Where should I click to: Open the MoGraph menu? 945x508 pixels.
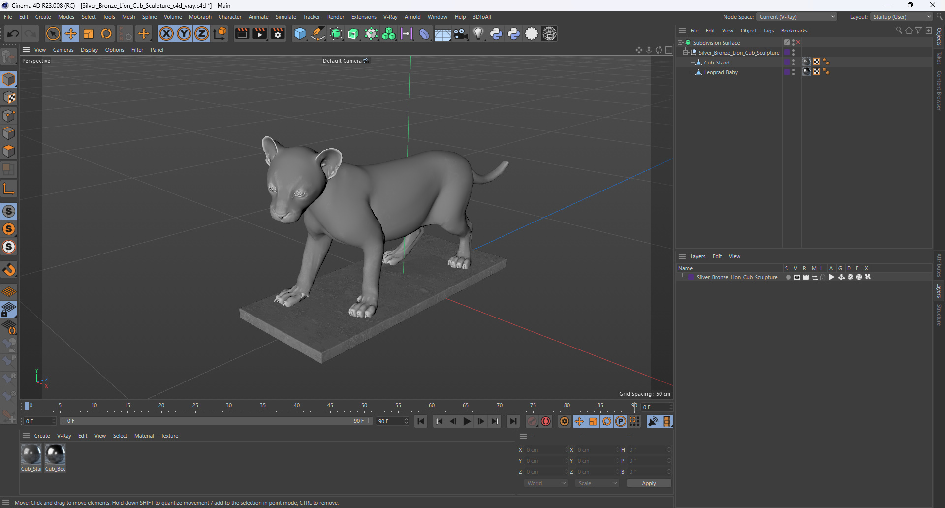point(200,17)
